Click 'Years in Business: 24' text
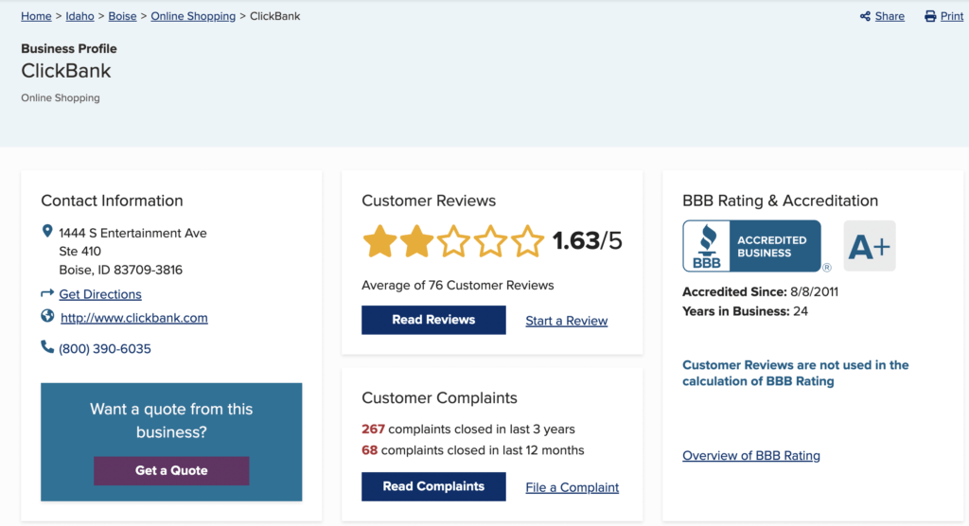The height and width of the screenshot is (526, 969). (x=745, y=311)
